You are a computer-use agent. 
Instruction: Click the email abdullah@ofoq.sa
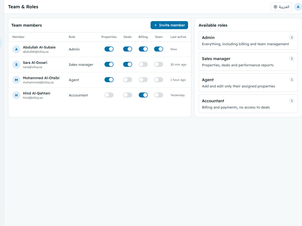tap(36, 52)
